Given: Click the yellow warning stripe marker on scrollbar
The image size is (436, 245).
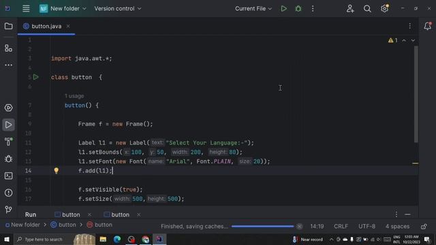Looking at the screenshot, I should (415, 163).
